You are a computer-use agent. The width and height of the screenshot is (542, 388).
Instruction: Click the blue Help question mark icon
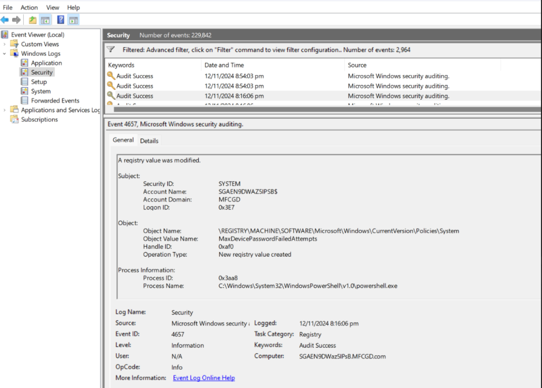60,20
